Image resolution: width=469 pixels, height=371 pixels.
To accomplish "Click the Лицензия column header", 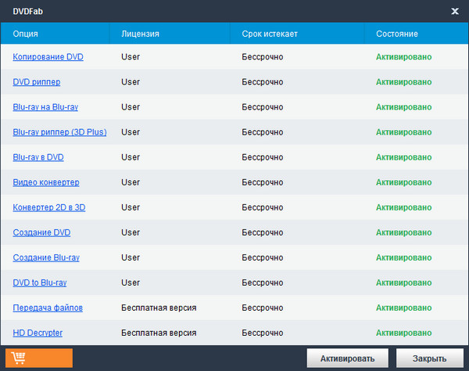I will [141, 34].
